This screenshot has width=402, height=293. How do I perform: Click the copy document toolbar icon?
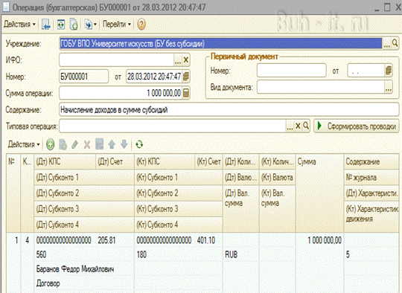coord(74,25)
